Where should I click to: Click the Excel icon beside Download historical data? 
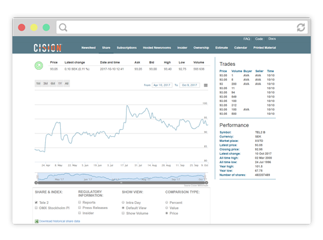37,221
